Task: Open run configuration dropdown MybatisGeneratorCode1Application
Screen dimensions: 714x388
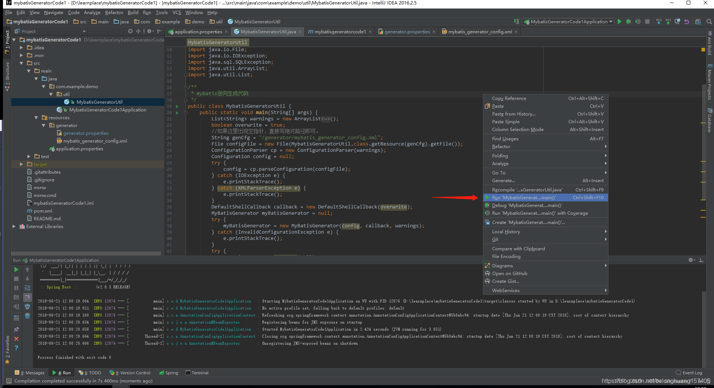Action: 568,22
